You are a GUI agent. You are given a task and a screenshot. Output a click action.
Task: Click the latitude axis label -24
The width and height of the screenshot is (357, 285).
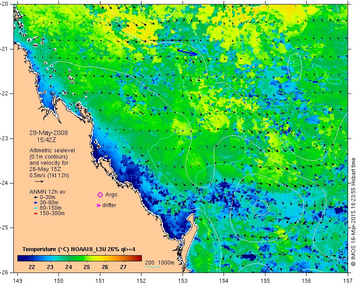click(4, 183)
